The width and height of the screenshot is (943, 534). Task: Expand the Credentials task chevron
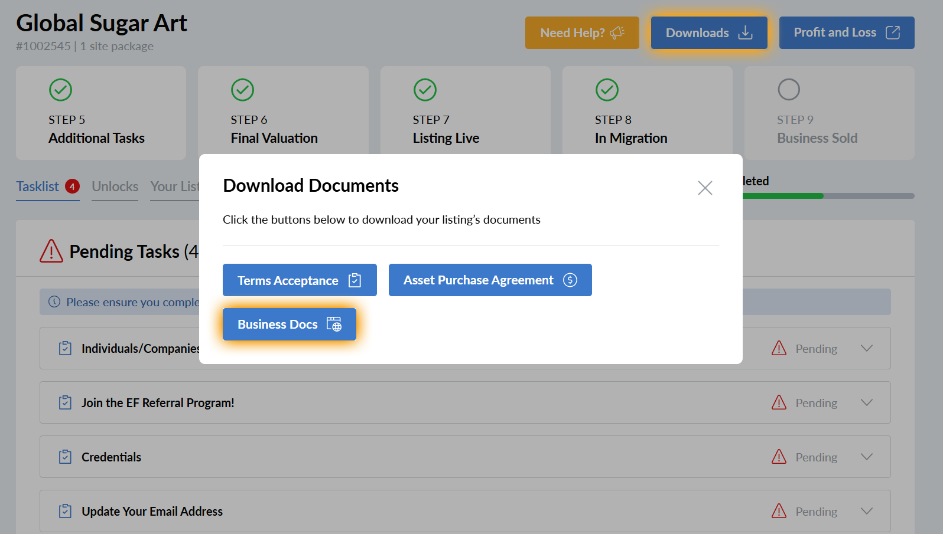[x=866, y=457]
